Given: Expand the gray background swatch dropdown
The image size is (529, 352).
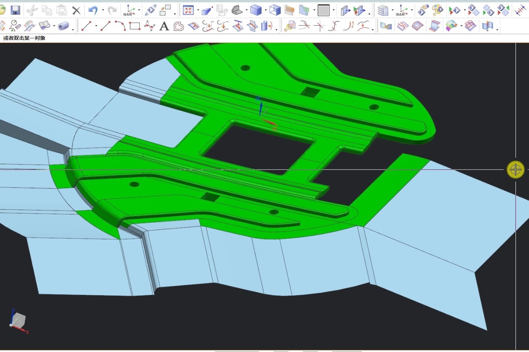Looking at the screenshot, I should click(334, 10).
